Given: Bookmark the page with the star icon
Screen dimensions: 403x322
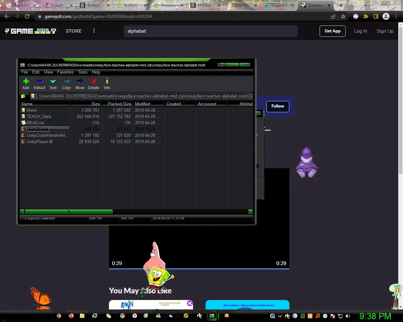Looking at the screenshot, I should (x=343, y=16).
